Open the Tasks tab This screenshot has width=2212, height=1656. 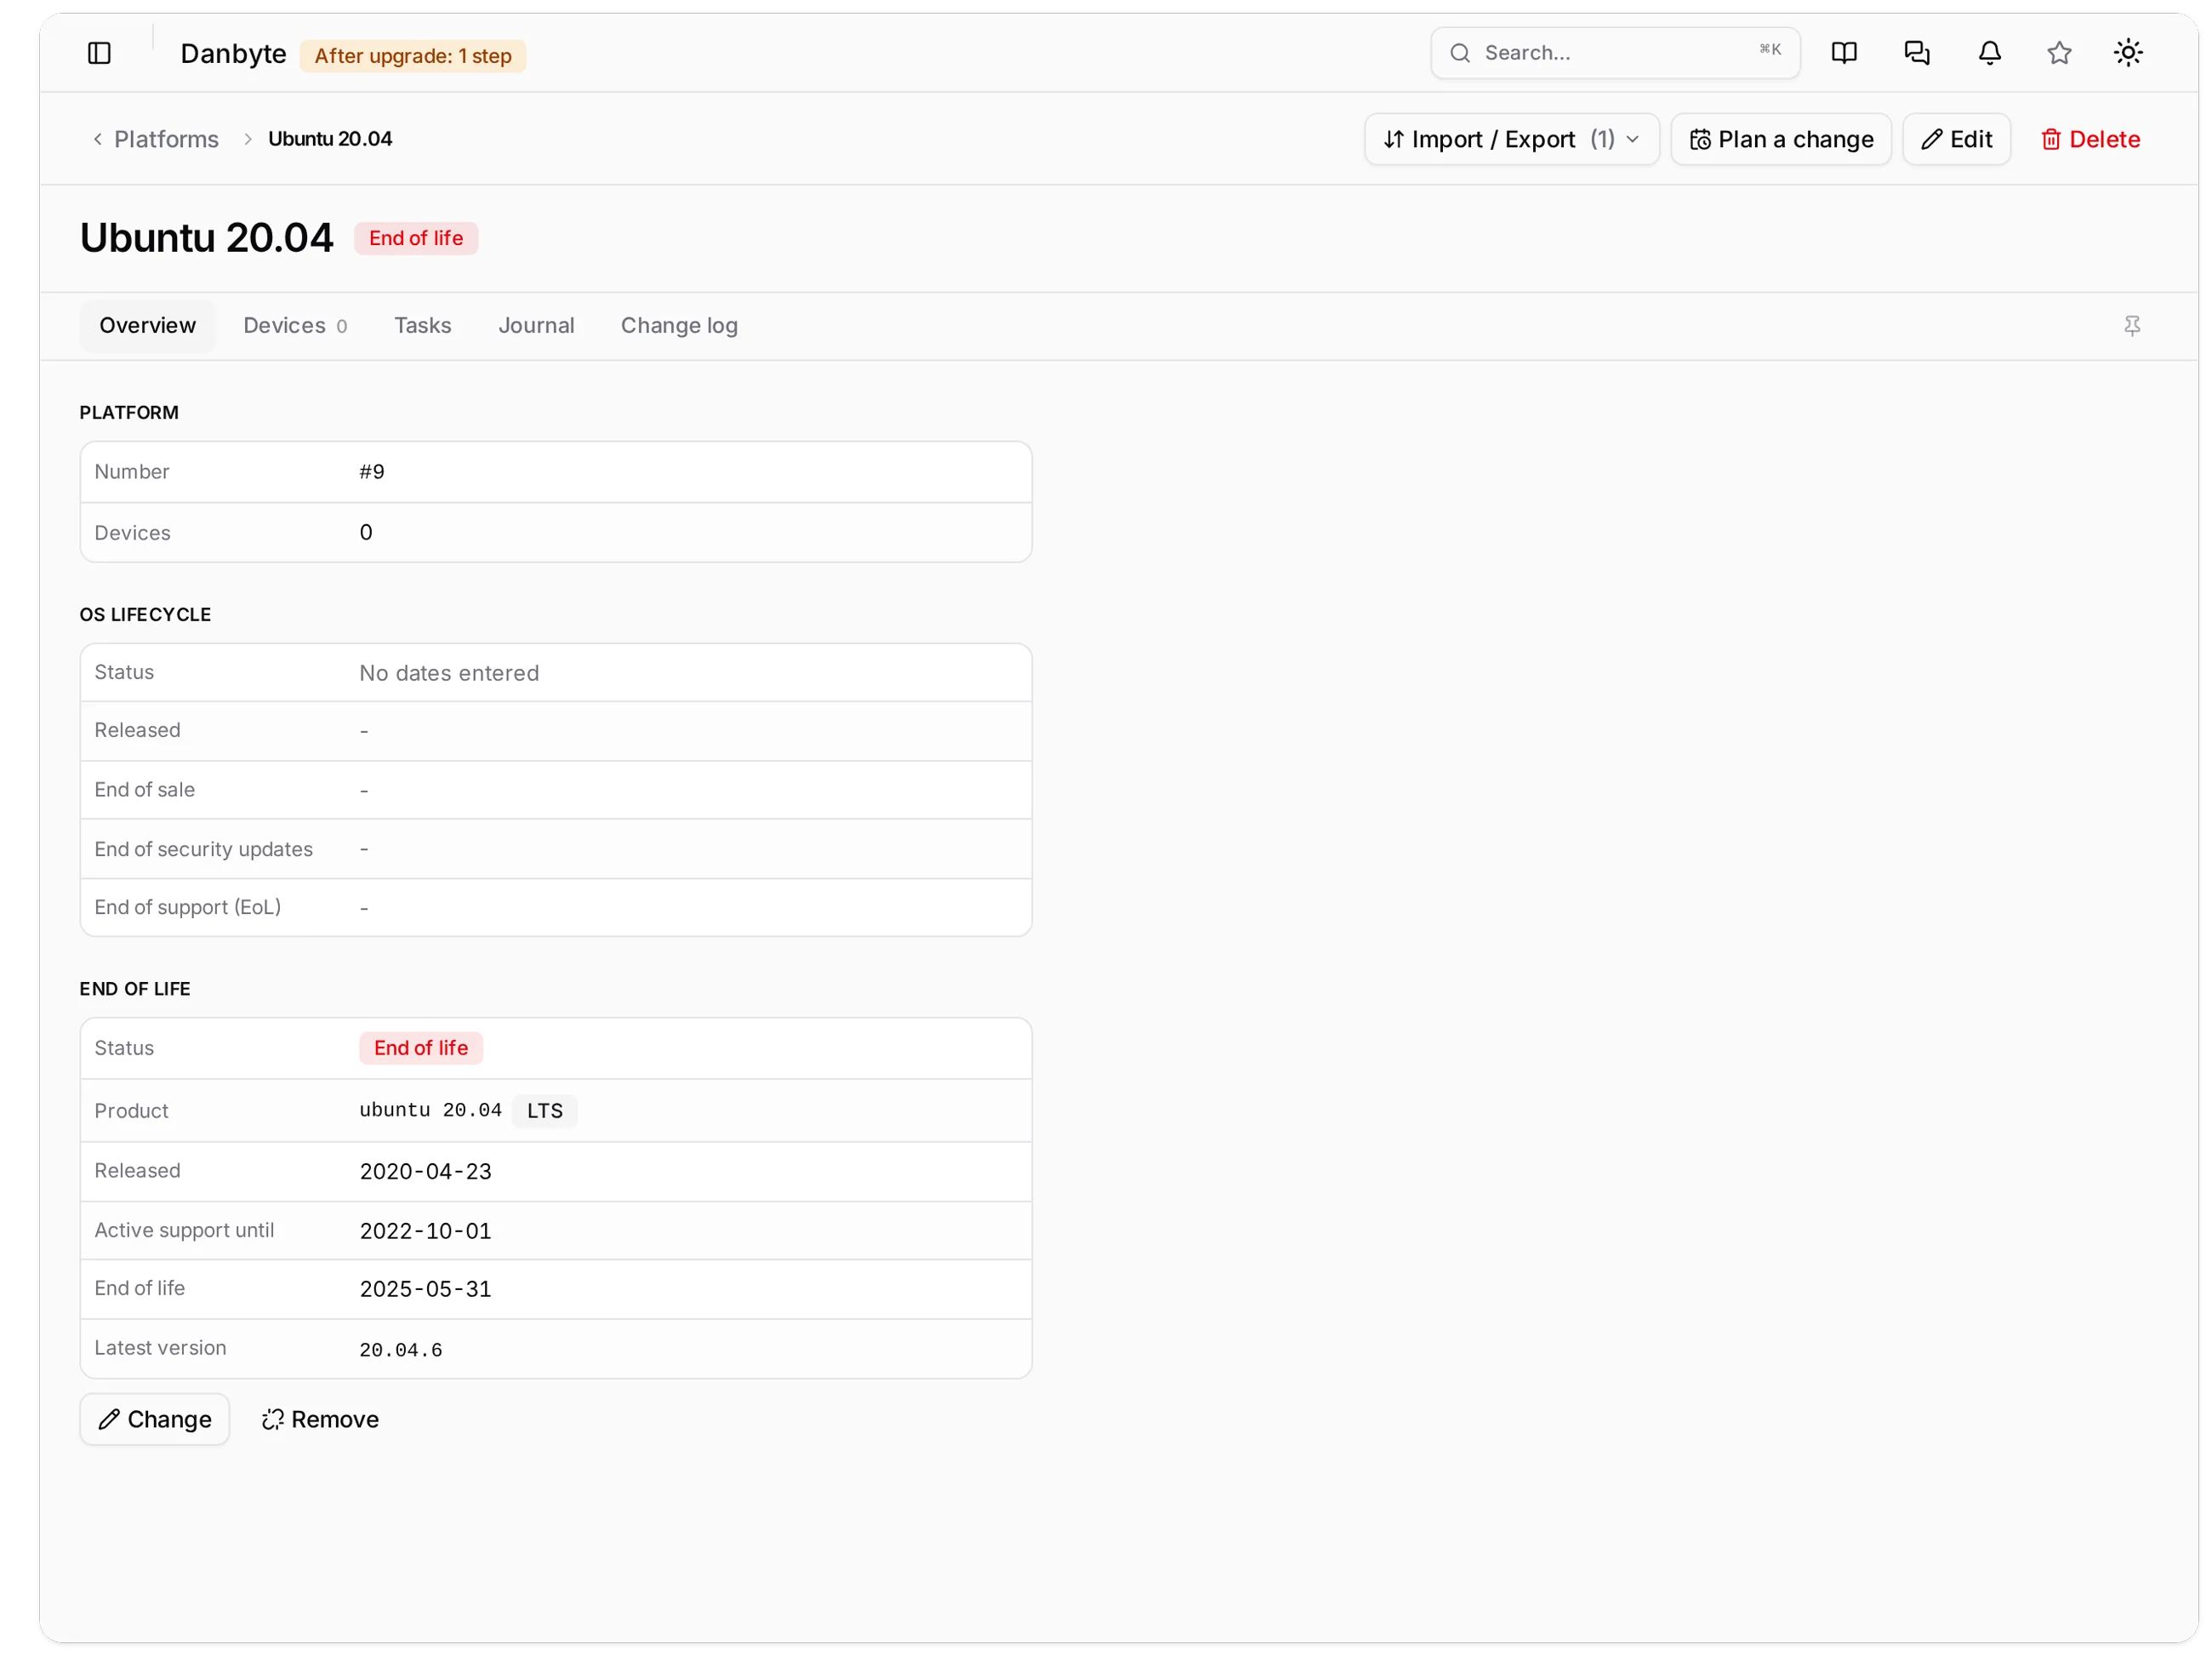(423, 326)
